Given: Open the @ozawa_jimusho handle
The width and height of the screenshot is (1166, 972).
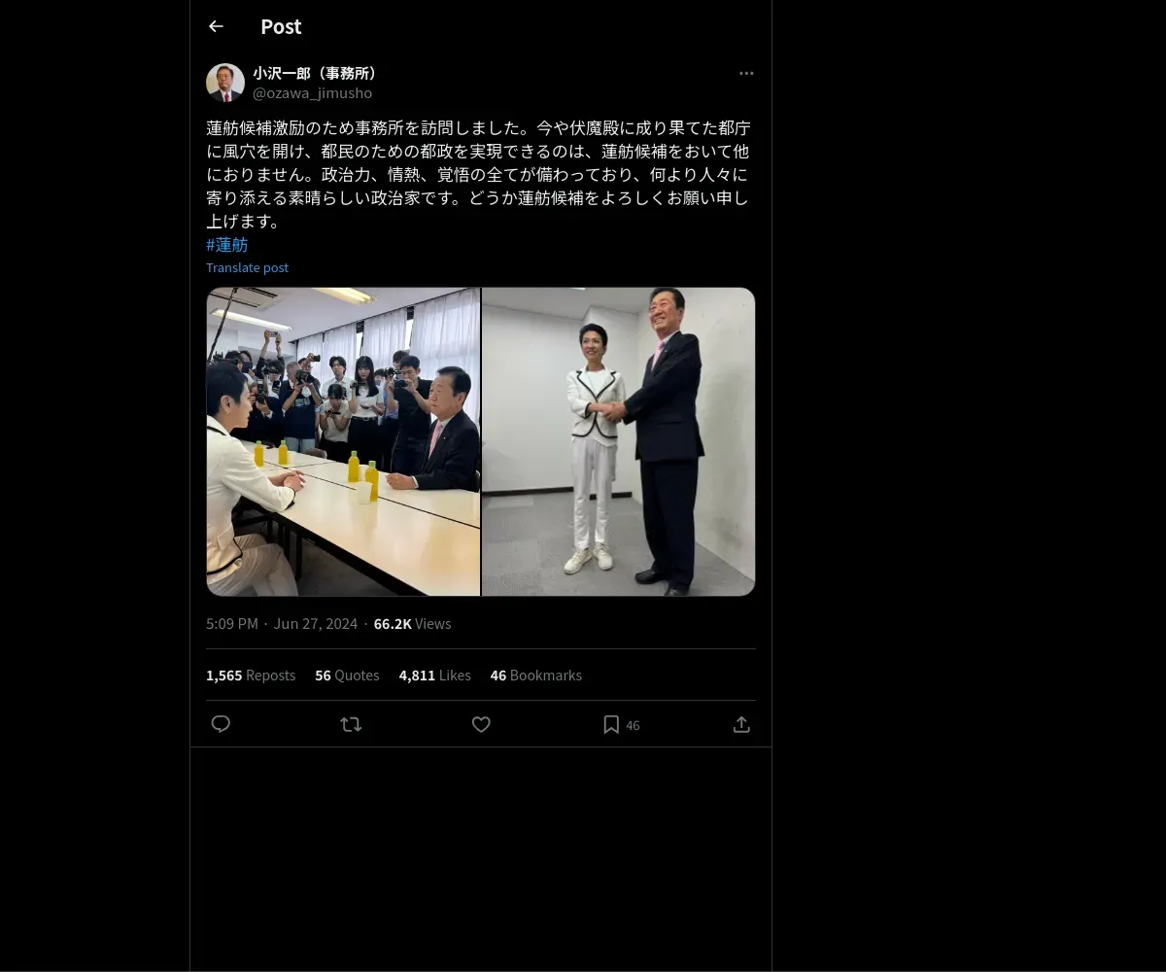Looking at the screenshot, I should click(x=313, y=93).
